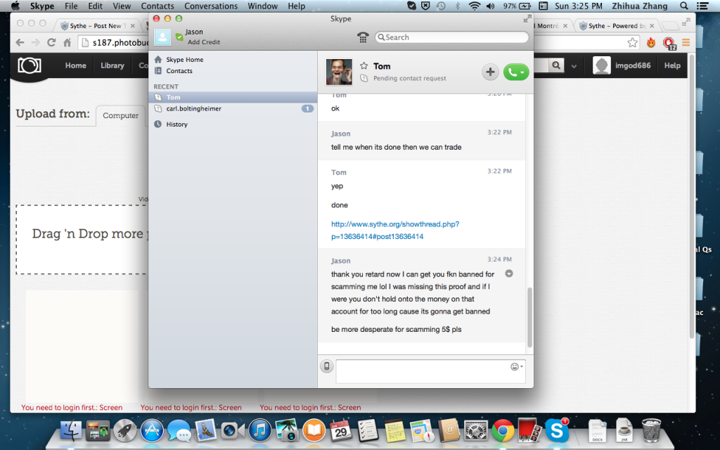The image size is (720, 450).
Task: Select Computer tab under Upload from
Action: (x=120, y=116)
